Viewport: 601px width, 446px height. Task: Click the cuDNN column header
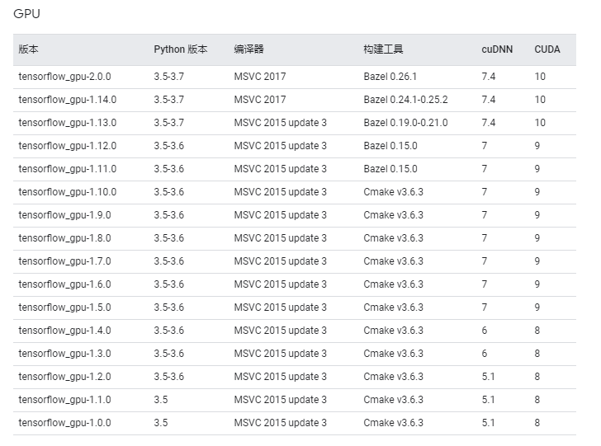(497, 49)
